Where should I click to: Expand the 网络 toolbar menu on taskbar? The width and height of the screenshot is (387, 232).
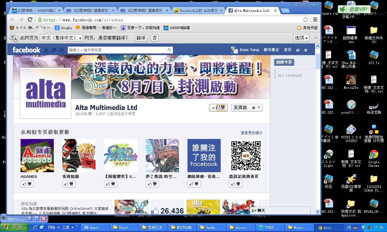click(x=54, y=227)
